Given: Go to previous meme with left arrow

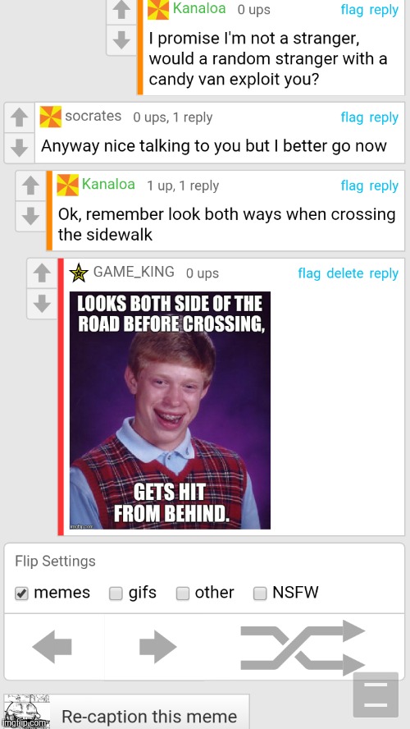Looking at the screenshot, I should [52, 646].
